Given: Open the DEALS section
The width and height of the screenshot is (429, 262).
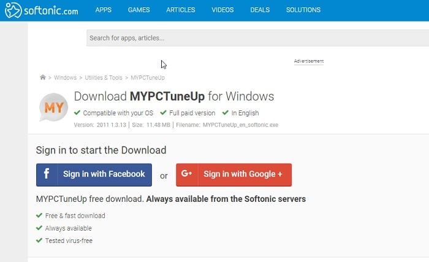Looking at the screenshot, I should point(260,10).
